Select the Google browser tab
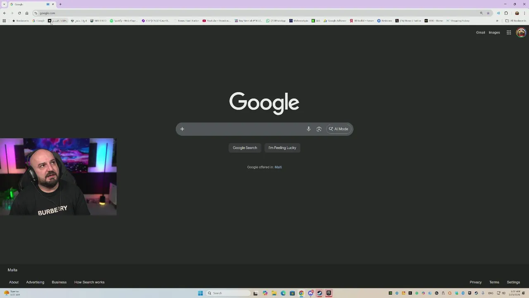This screenshot has height=298, width=529. click(x=32, y=4)
